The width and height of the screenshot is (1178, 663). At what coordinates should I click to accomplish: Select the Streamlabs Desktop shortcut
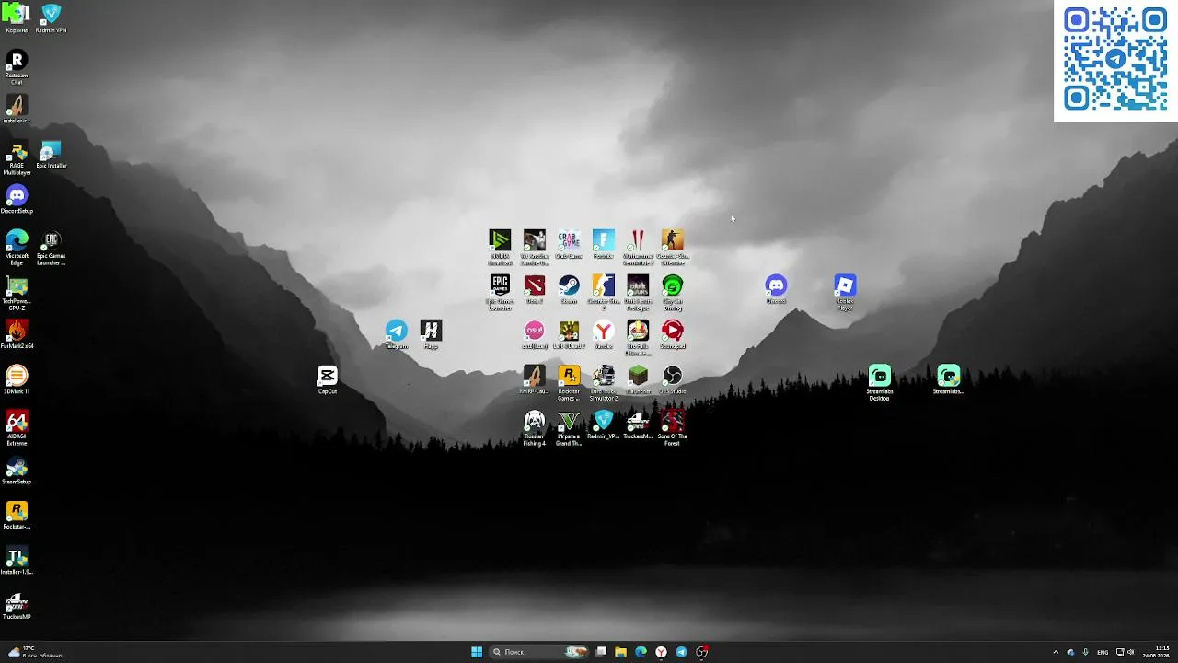(x=880, y=382)
